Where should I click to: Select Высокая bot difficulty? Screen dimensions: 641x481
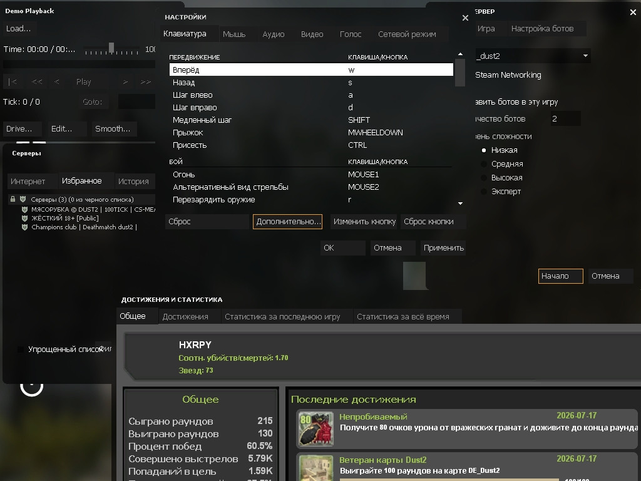coord(484,178)
